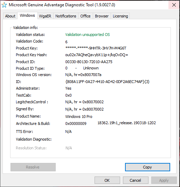Image resolution: width=180 pixels, height=187 pixels.
Task: Click the Cancel button
Action: click(136, 180)
